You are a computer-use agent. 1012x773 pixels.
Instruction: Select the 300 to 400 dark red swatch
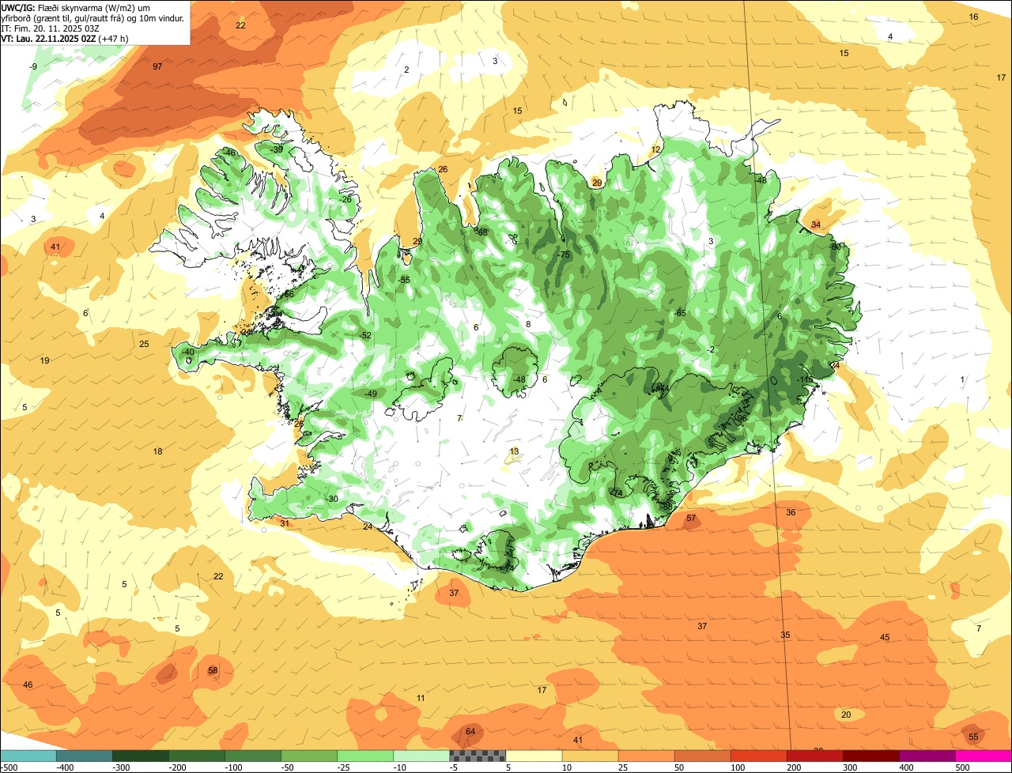pyautogui.click(x=870, y=756)
